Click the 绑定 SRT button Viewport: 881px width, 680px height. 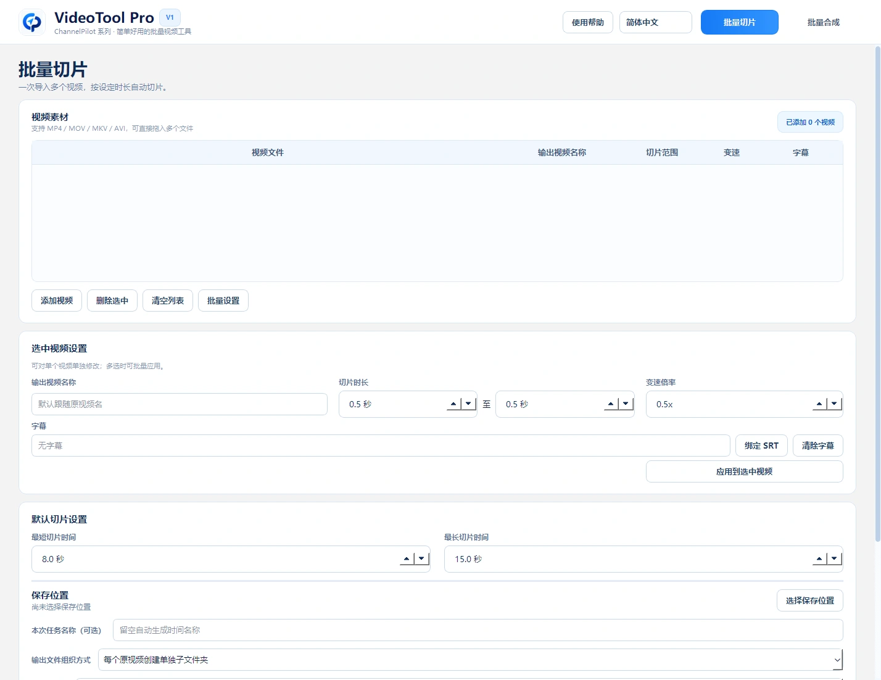point(761,446)
